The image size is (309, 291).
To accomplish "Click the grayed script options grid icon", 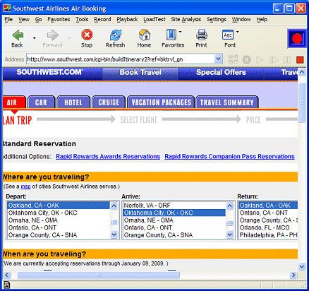I will (x=233, y=60).
